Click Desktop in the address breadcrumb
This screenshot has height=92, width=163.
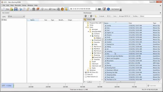tap(135, 16)
